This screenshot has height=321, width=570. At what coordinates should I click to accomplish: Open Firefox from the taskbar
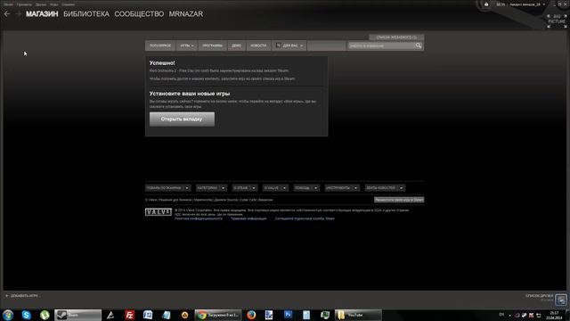tap(251, 315)
